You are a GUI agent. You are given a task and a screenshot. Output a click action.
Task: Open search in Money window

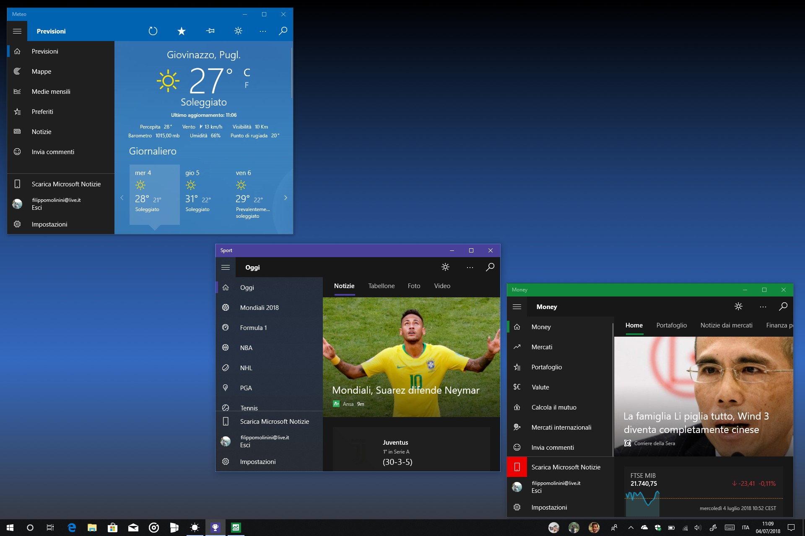(x=783, y=307)
